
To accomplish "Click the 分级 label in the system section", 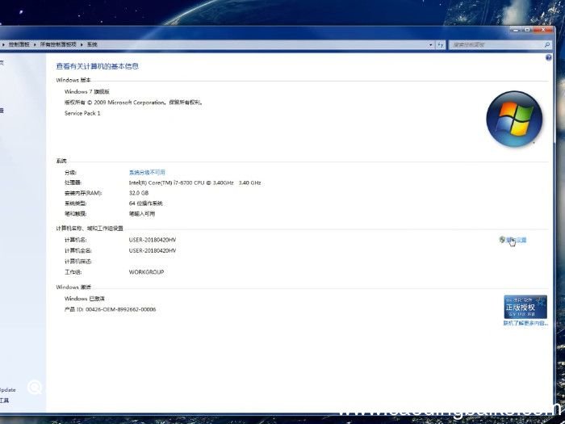I will (71, 172).
